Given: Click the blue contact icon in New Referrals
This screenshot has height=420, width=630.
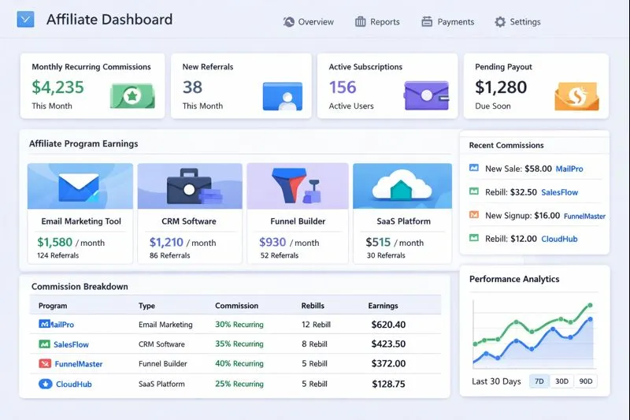Looking at the screenshot, I should click(283, 96).
